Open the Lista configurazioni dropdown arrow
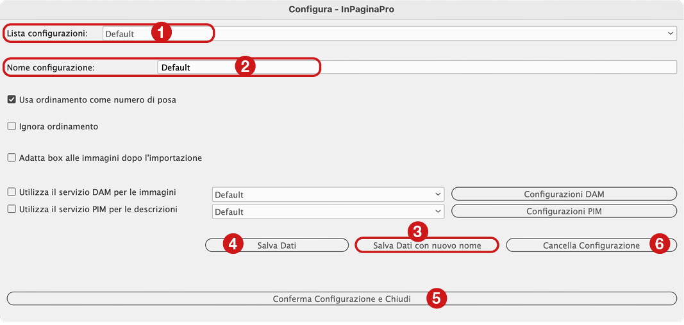The width and height of the screenshot is (684, 325). tap(671, 33)
